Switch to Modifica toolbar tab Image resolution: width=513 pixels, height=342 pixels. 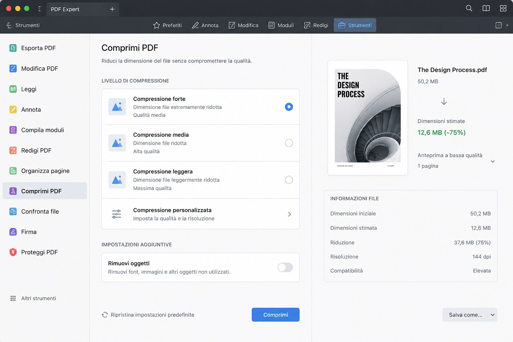tap(243, 25)
